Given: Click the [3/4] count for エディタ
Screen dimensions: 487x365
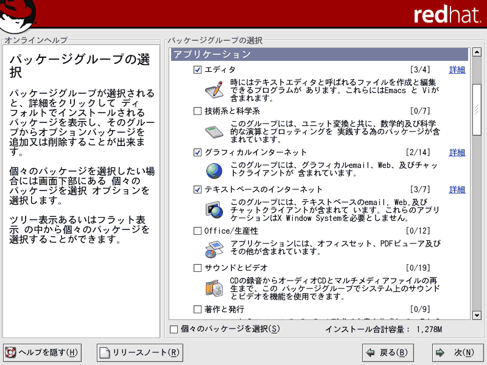Looking at the screenshot, I should 420,69.
